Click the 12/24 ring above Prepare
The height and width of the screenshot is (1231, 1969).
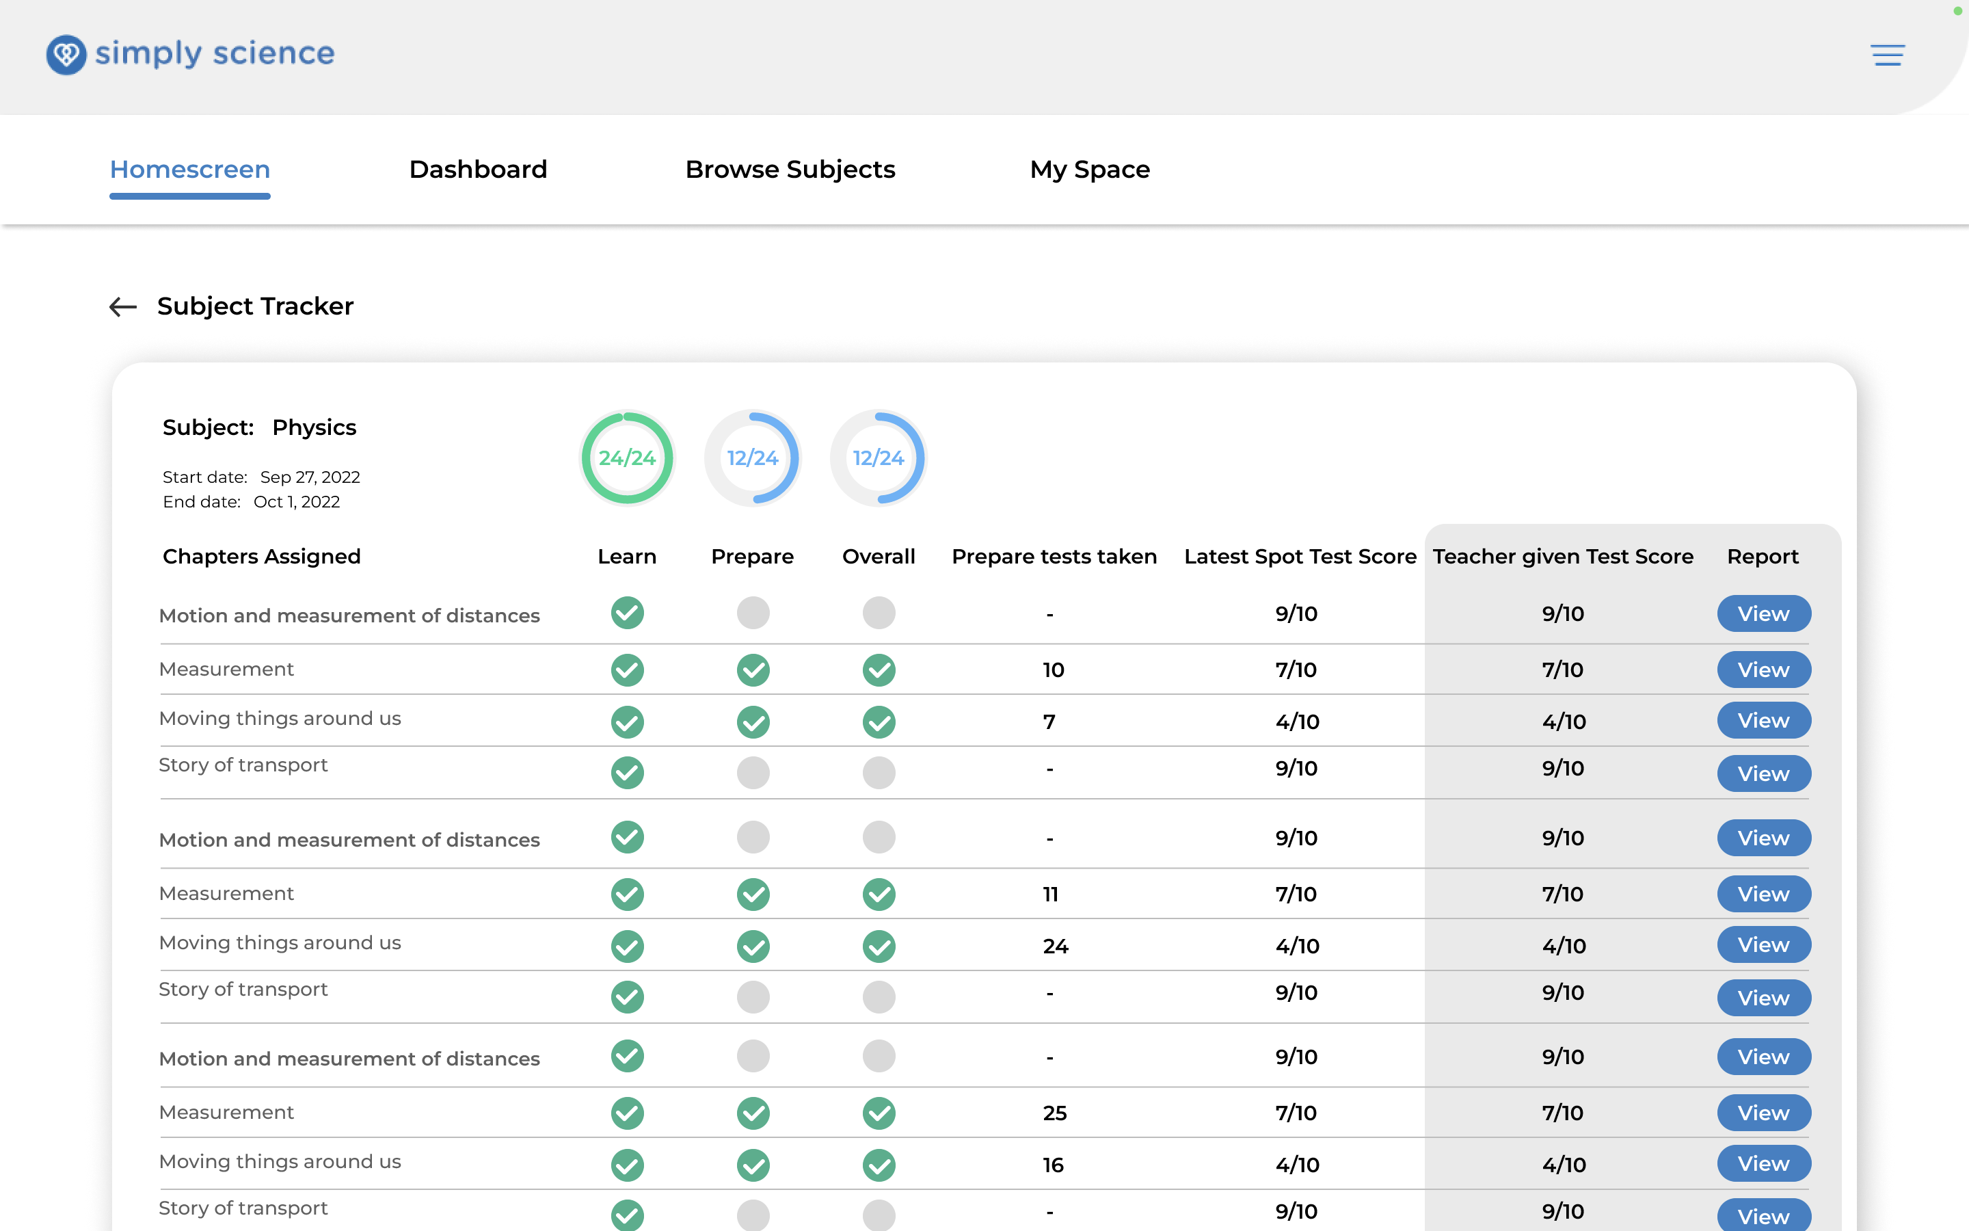click(x=753, y=458)
